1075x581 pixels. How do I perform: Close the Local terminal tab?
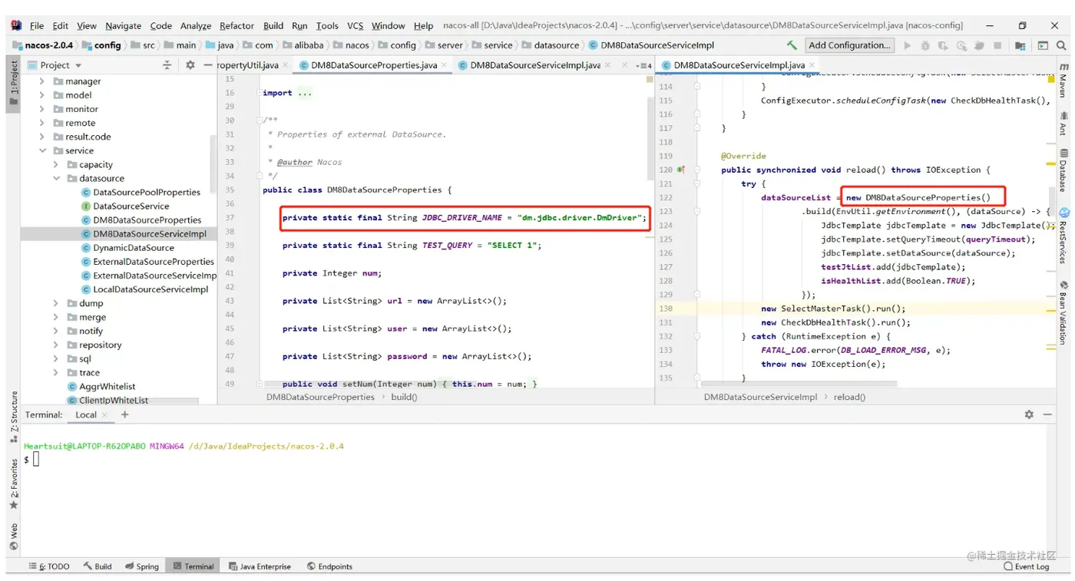pos(105,414)
